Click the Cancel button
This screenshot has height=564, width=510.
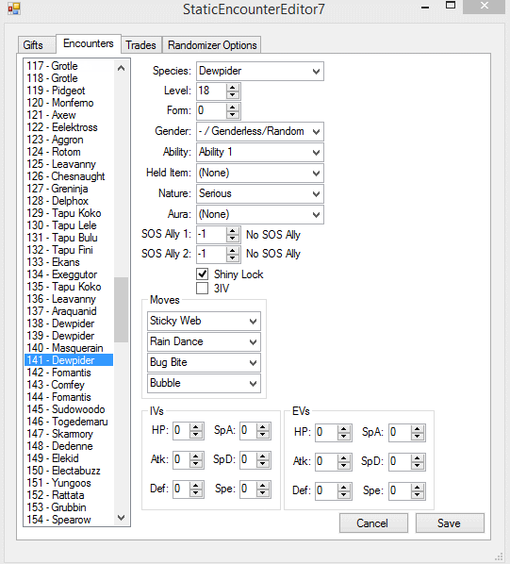[x=373, y=523]
